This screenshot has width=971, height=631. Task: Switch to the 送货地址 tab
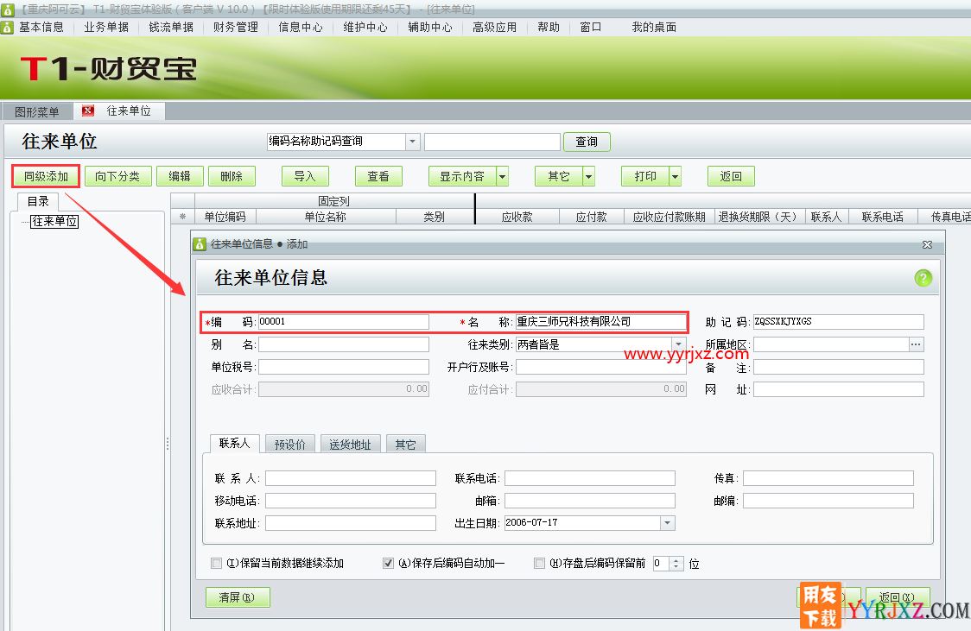pyautogui.click(x=350, y=445)
